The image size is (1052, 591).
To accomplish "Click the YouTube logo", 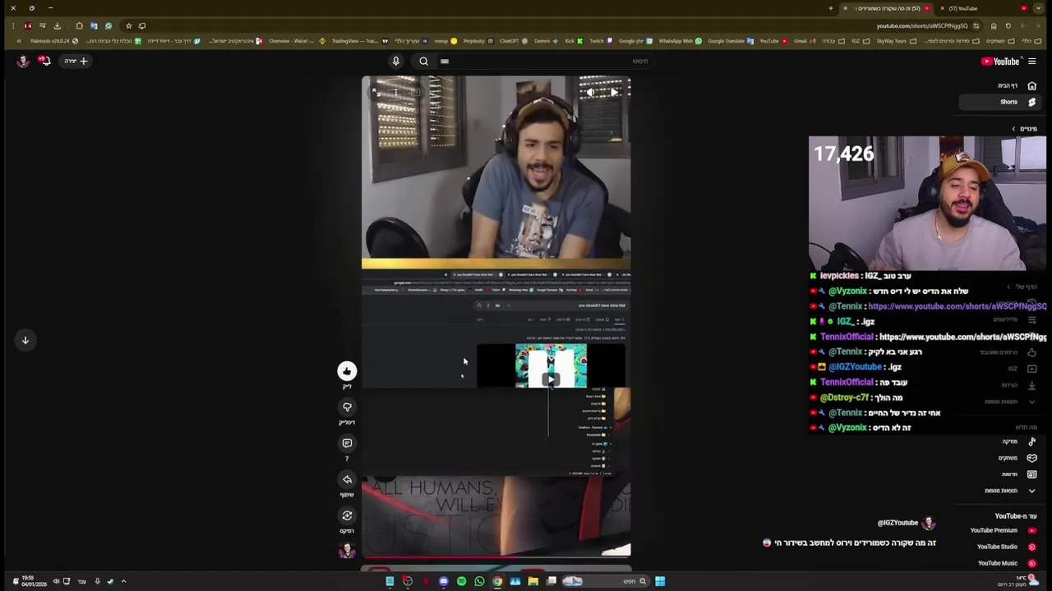I will [1000, 61].
